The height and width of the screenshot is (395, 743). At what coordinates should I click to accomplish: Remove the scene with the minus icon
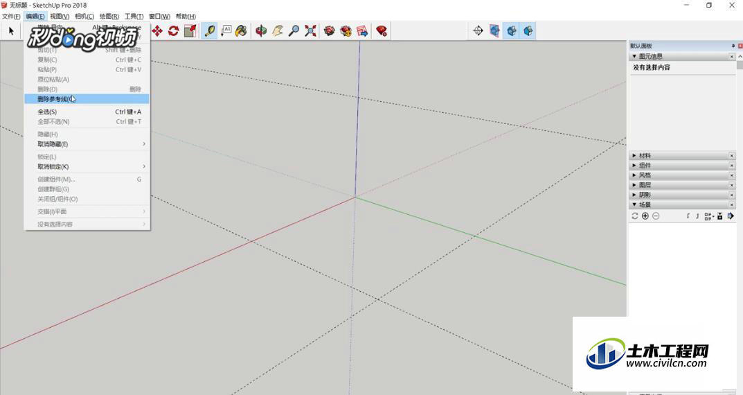point(656,216)
